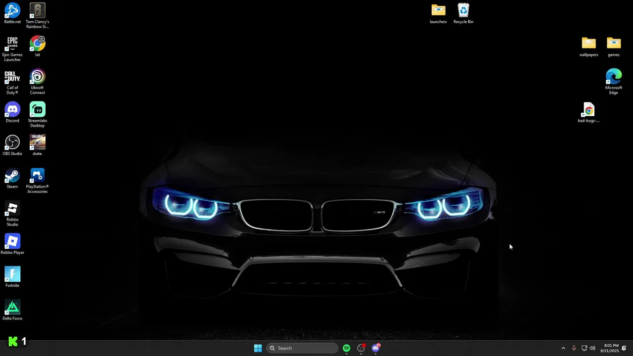This screenshot has width=633, height=356.
Task: Click the microphone tray icon
Action: coord(574,348)
